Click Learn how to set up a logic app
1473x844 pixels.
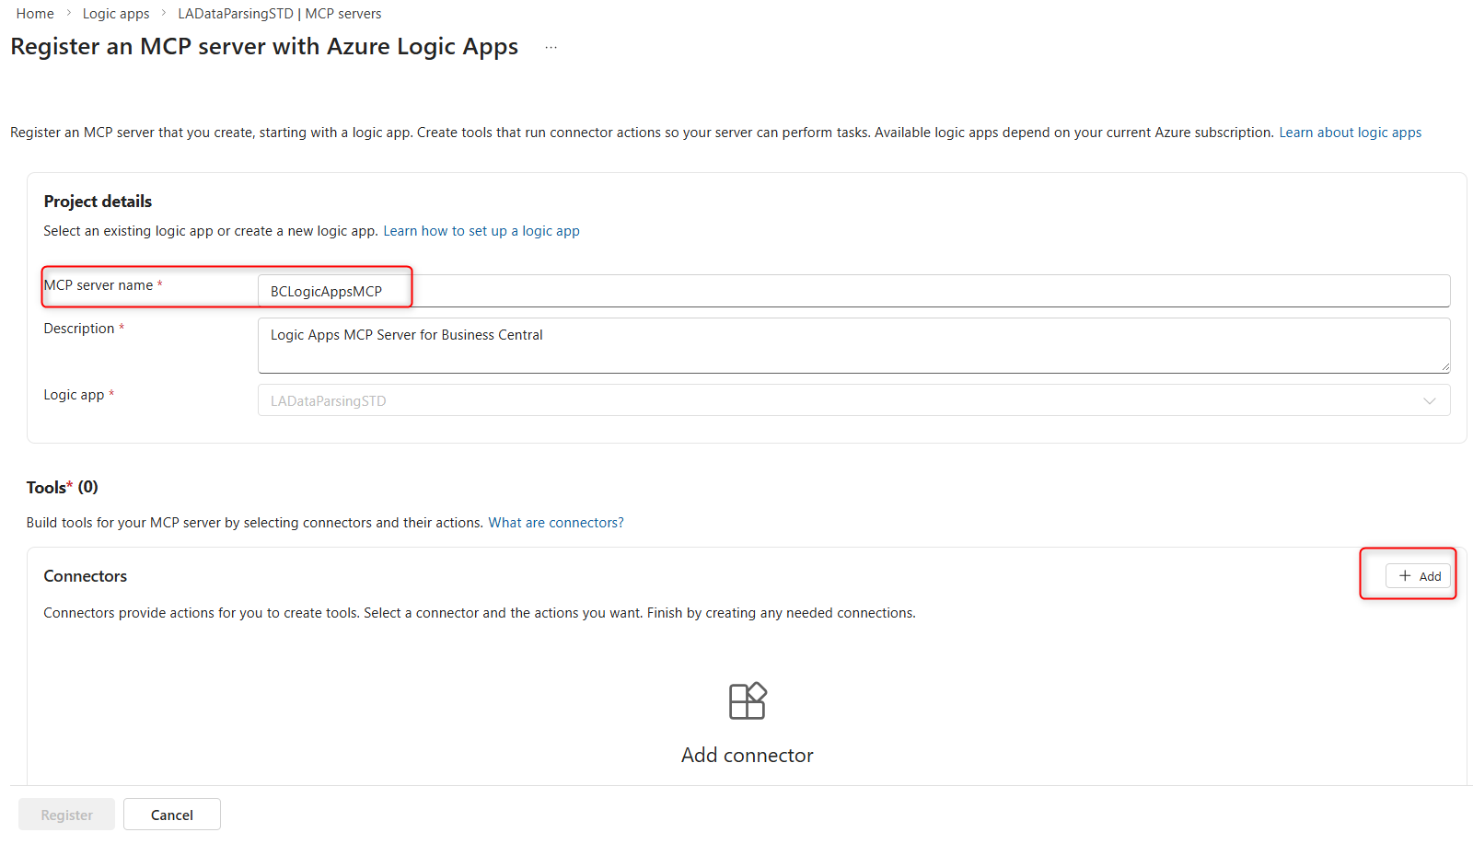[x=481, y=231]
